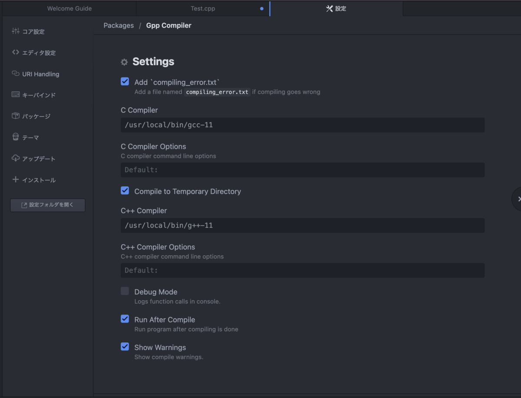
Task: Select the Keybindings keyboard icon
Action: coord(16,95)
